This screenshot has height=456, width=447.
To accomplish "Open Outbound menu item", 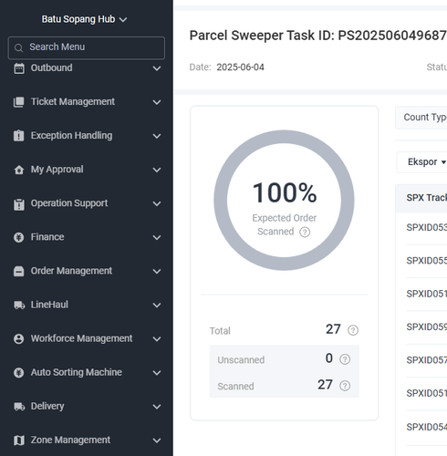I will (x=87, y=68).
